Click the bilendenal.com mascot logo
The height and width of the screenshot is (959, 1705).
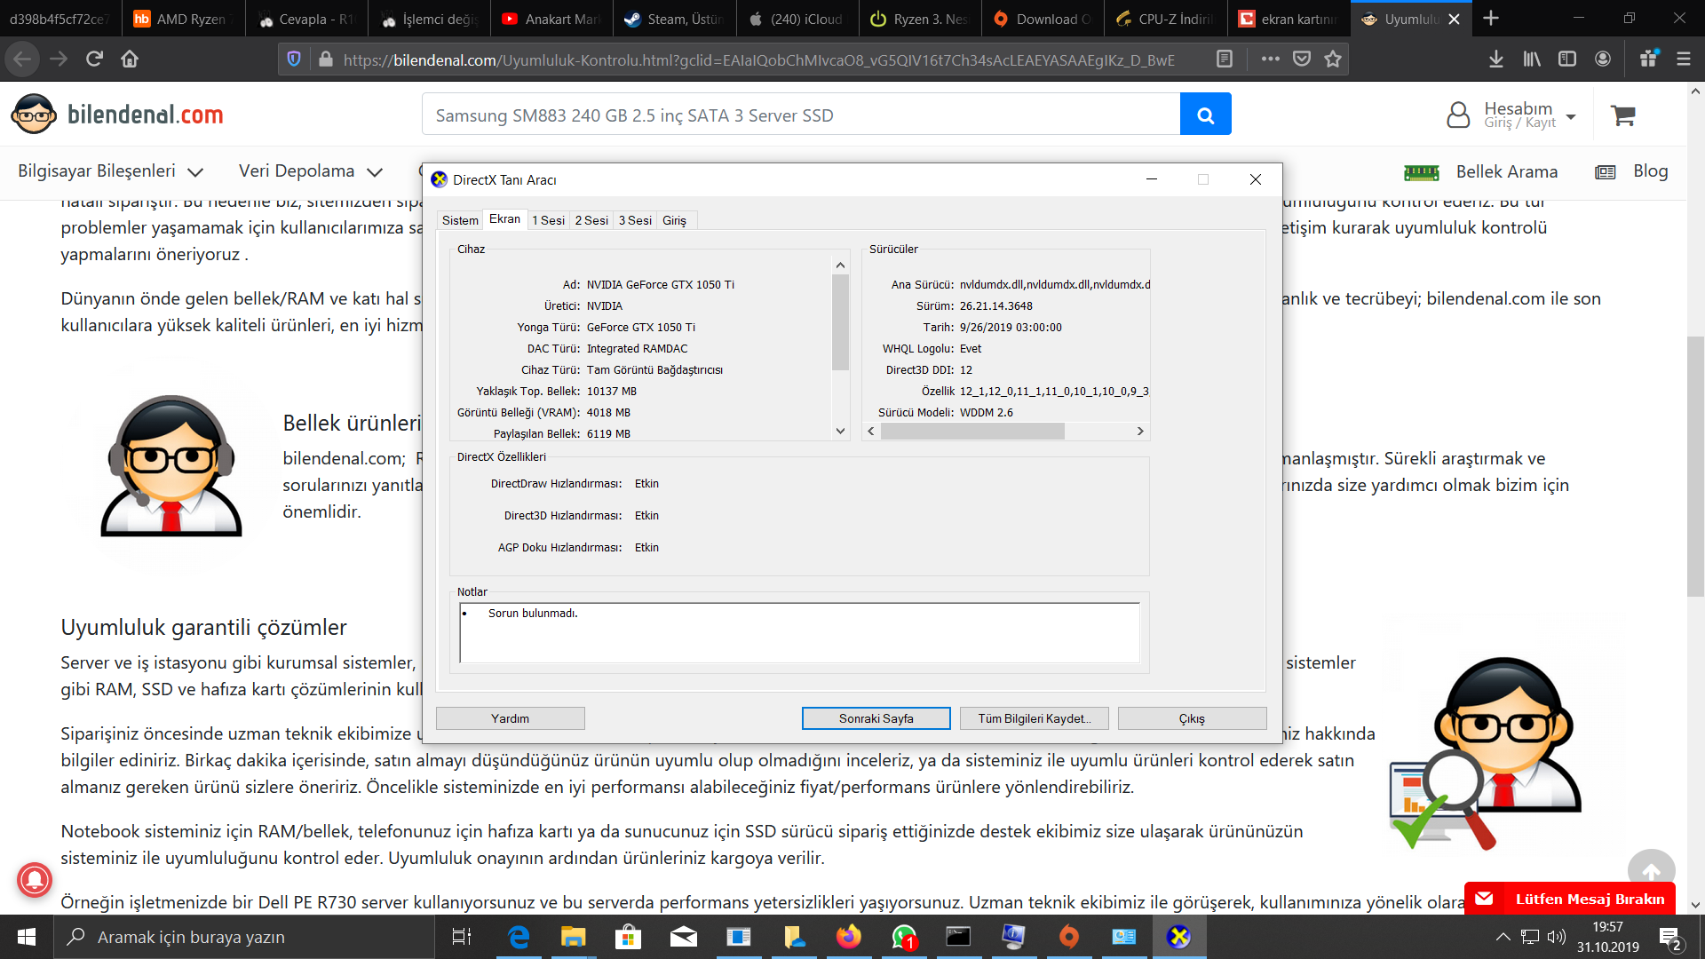click(34, 115)
